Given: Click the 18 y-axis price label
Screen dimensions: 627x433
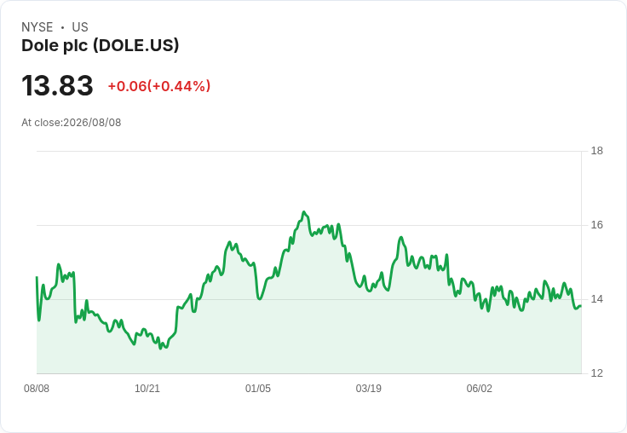Looking at the screenshot, I should [597, 151].
